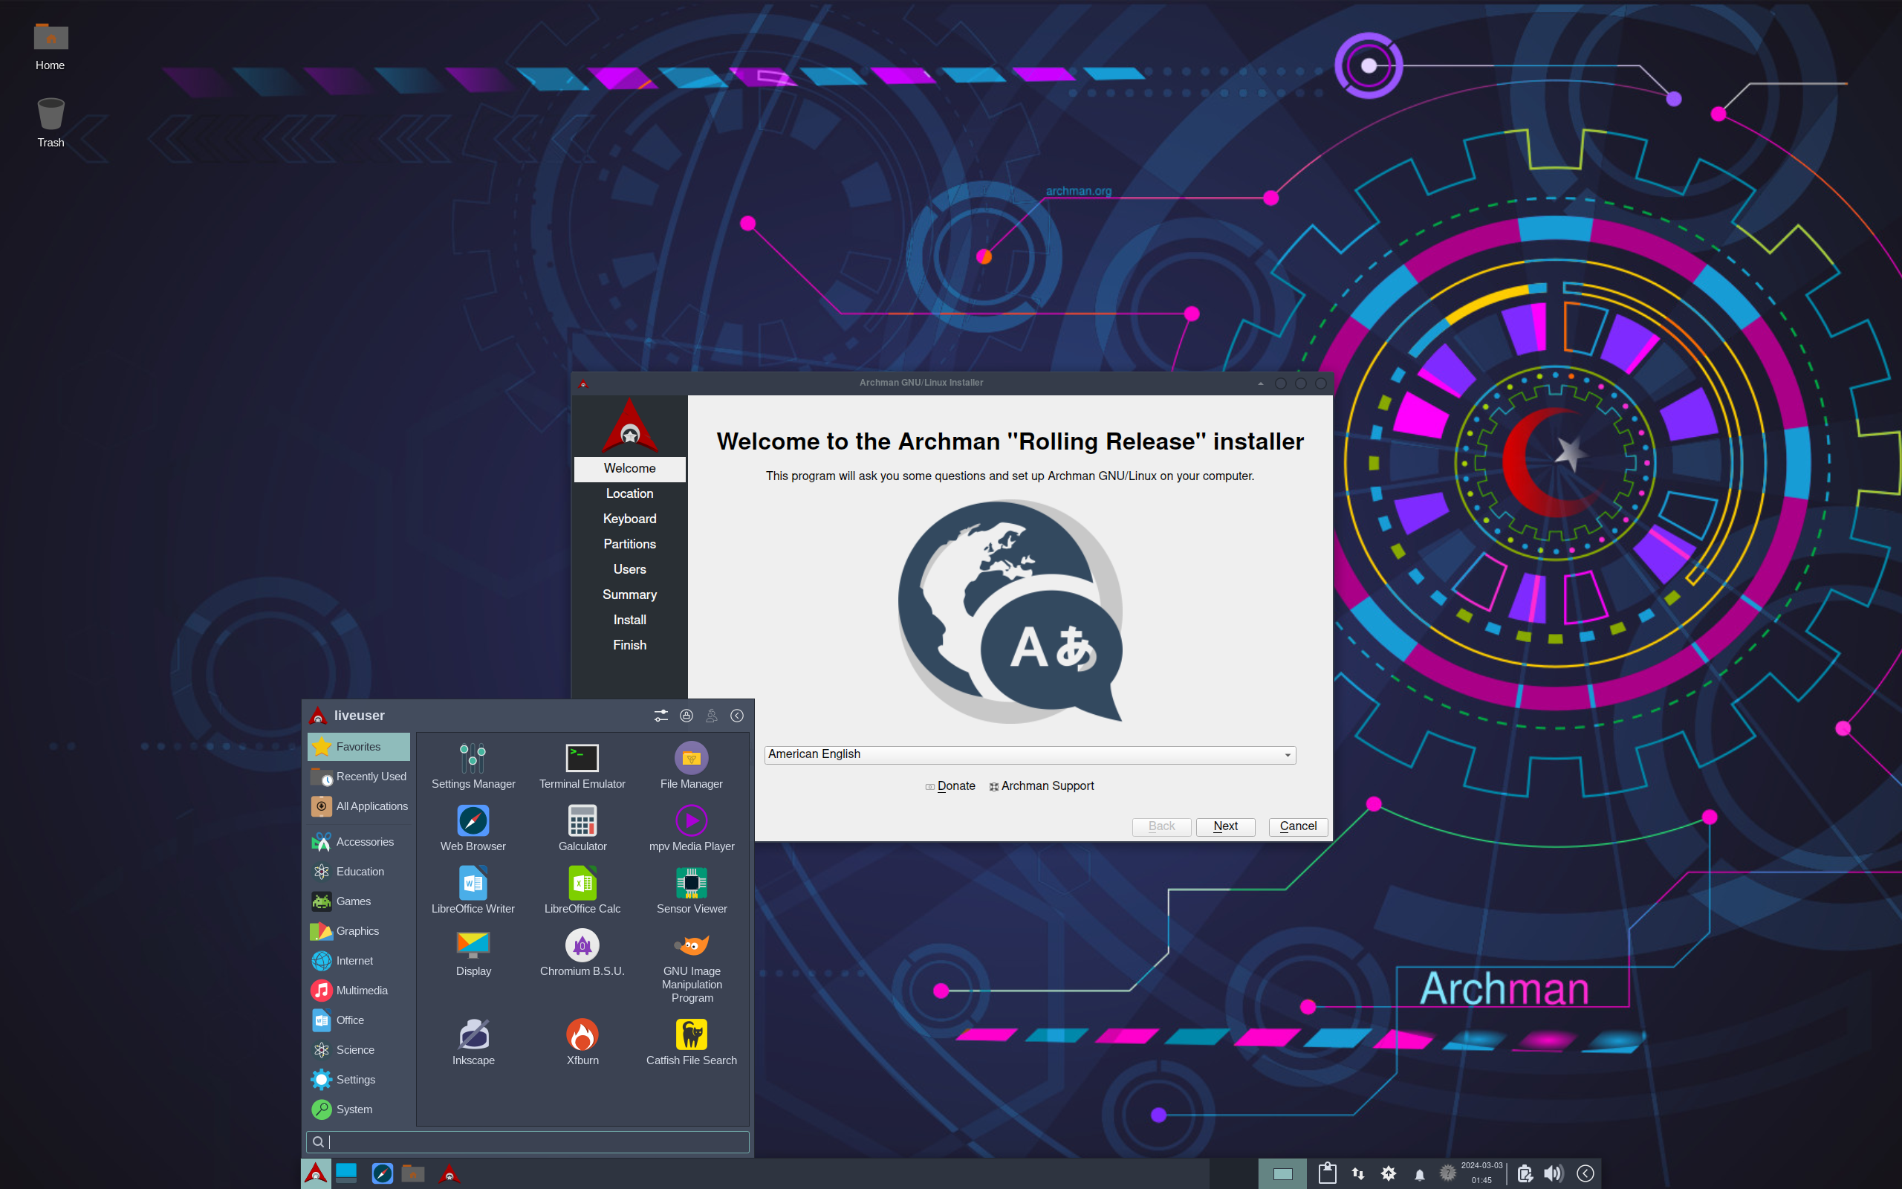Open the Donate link
The width and height of the screenshot is (1902, 1189).
point(950,785)
